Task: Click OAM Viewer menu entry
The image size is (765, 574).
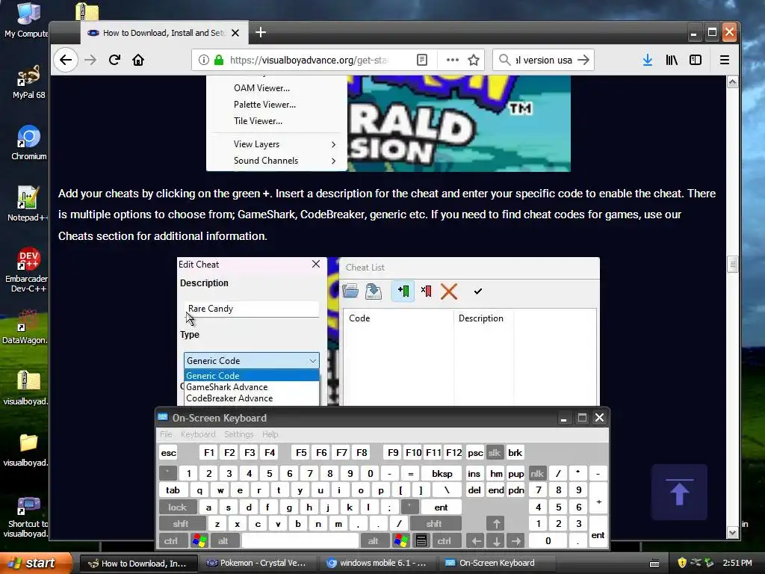Action: 261,88
